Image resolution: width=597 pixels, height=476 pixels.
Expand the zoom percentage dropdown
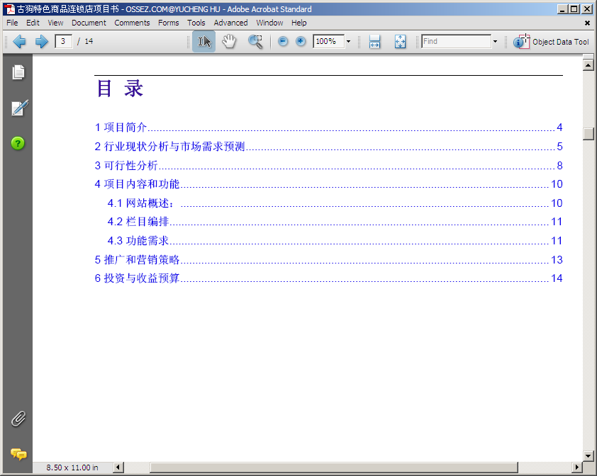pos(348,42)
